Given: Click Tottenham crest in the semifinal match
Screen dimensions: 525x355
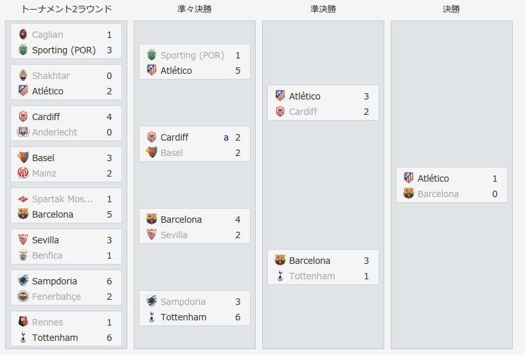Looking at the screenshot, I should tap(280, 276).
